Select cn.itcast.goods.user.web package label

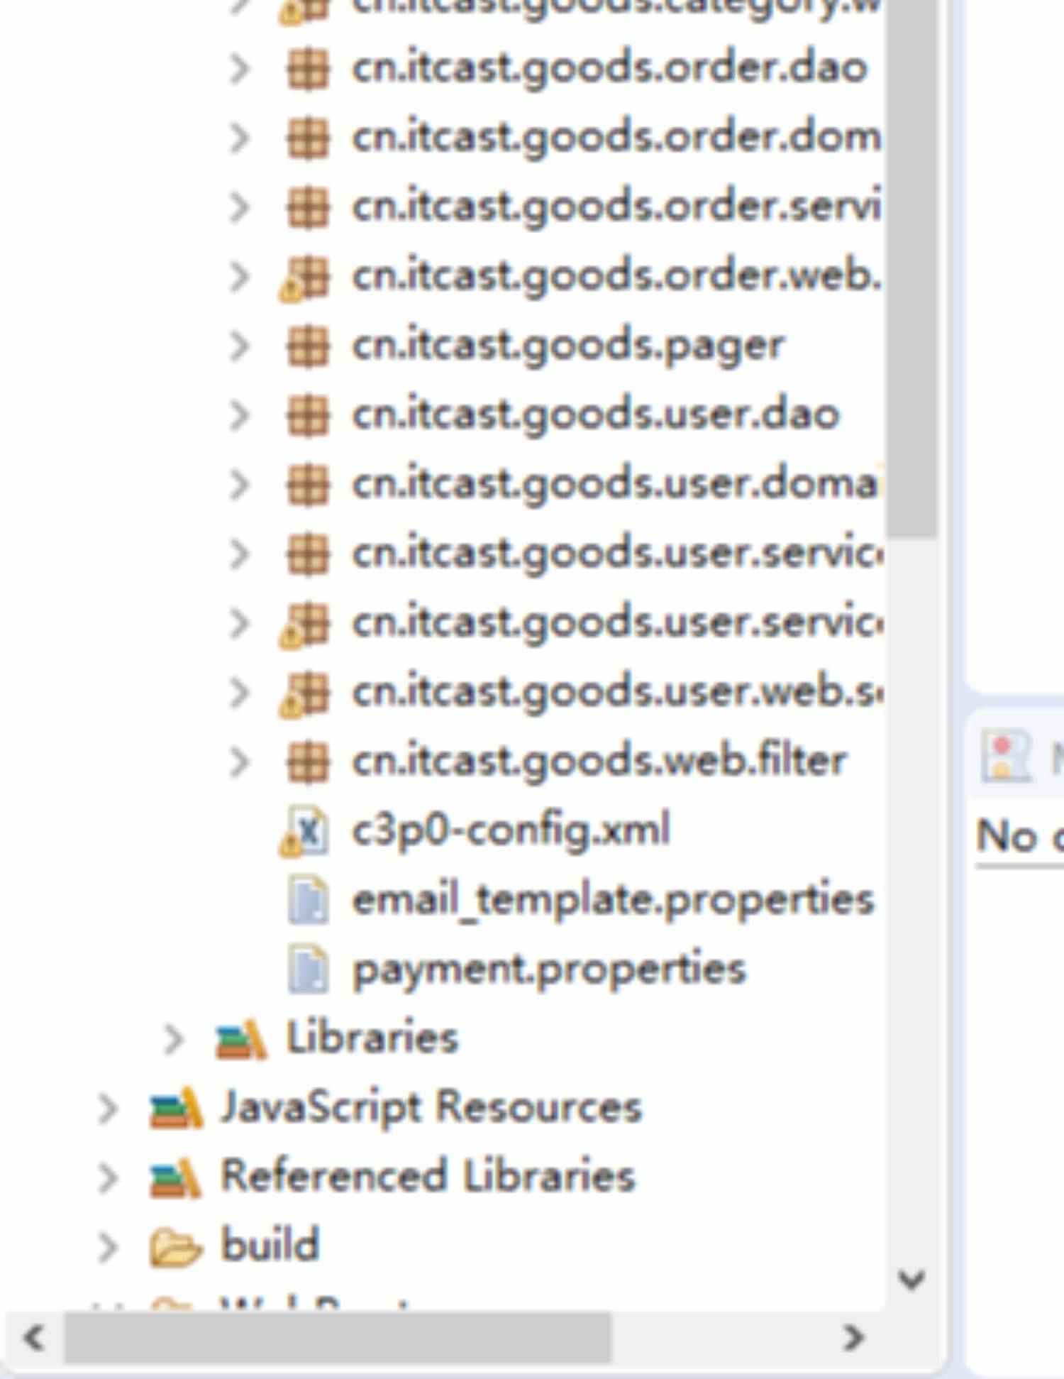pyautogui.click(x=618, y=692)
